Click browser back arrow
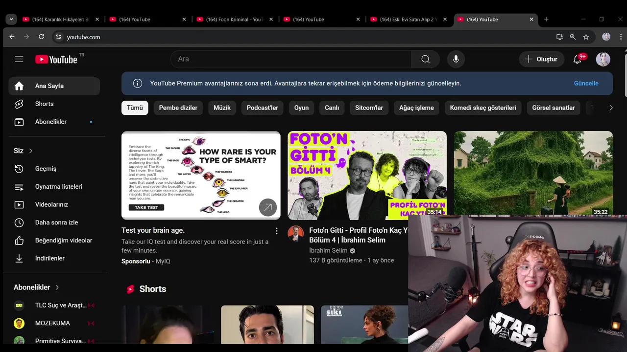Screen dimensions: 627x352 coord(12,37)
